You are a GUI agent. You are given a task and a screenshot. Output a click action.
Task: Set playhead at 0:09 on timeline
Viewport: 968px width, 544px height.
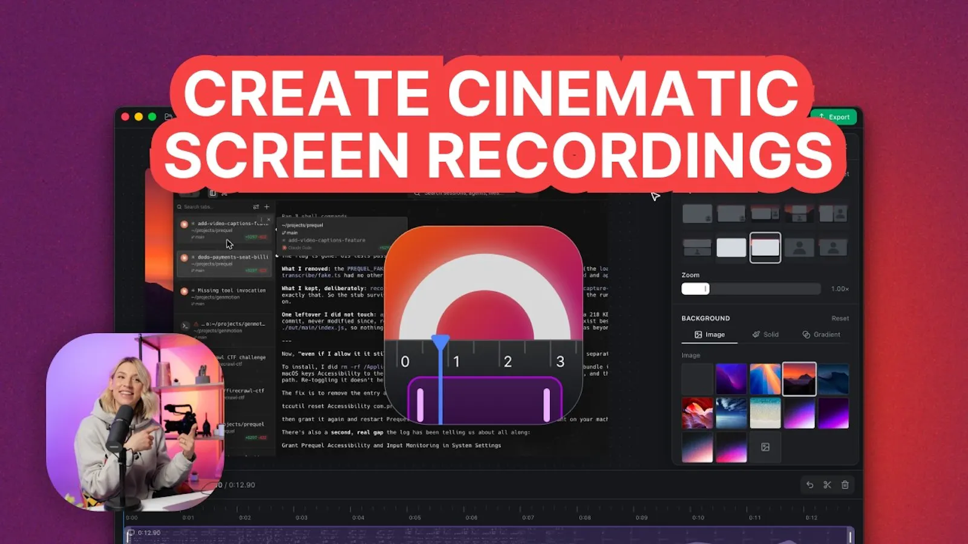pos(641,517)
